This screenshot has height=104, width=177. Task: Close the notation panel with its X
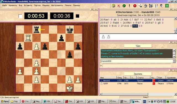[175, 9]
